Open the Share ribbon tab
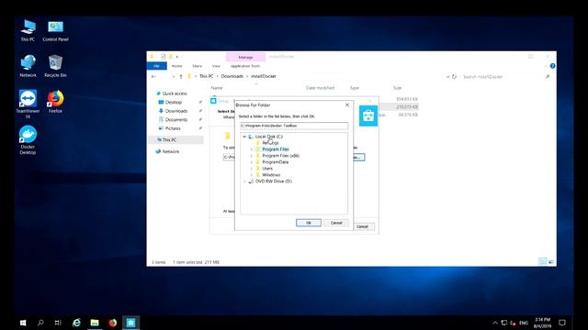 [197, 66]
